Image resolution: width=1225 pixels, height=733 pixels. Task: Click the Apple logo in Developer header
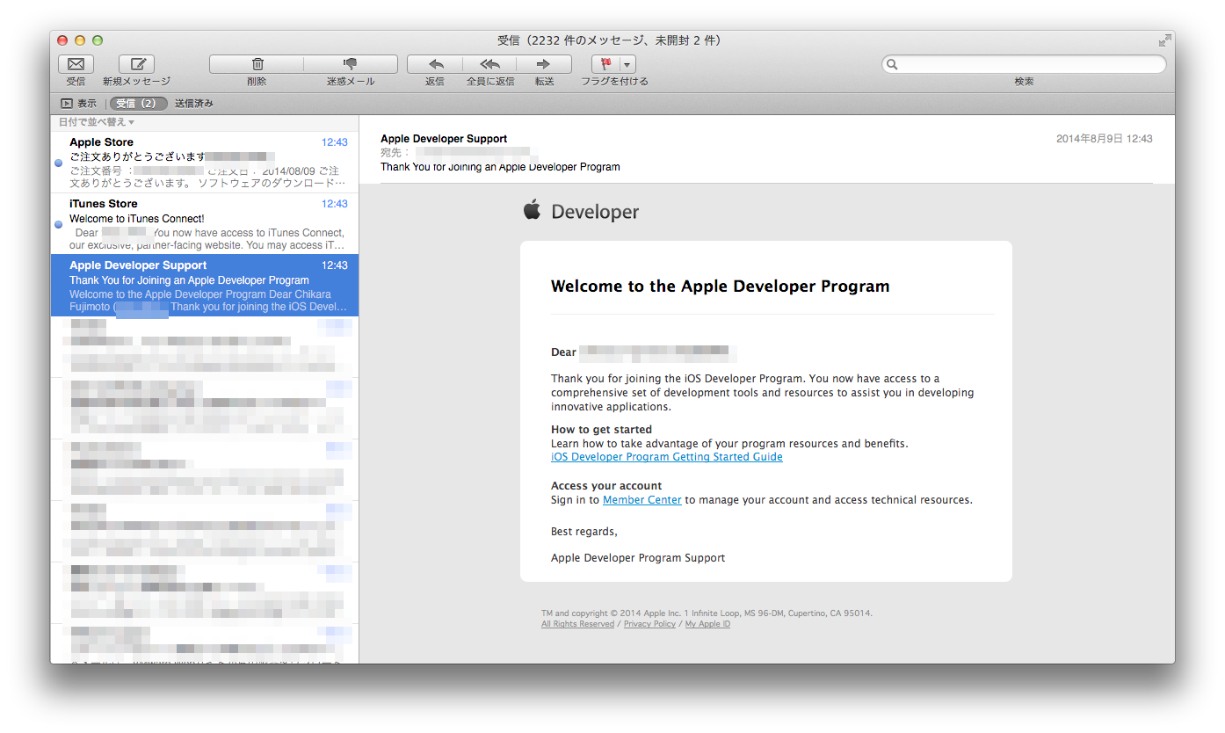point(532,210)
